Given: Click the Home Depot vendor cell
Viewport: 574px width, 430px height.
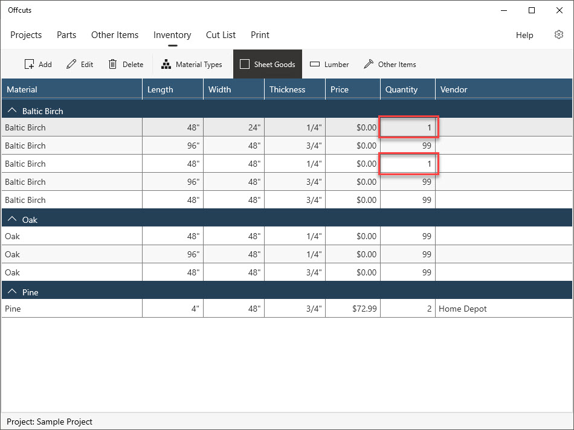Looking at the screenshot, I should [x=504, y=309].
